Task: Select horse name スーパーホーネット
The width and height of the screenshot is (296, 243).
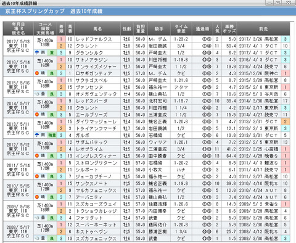Action: click(x=96, y=224)
